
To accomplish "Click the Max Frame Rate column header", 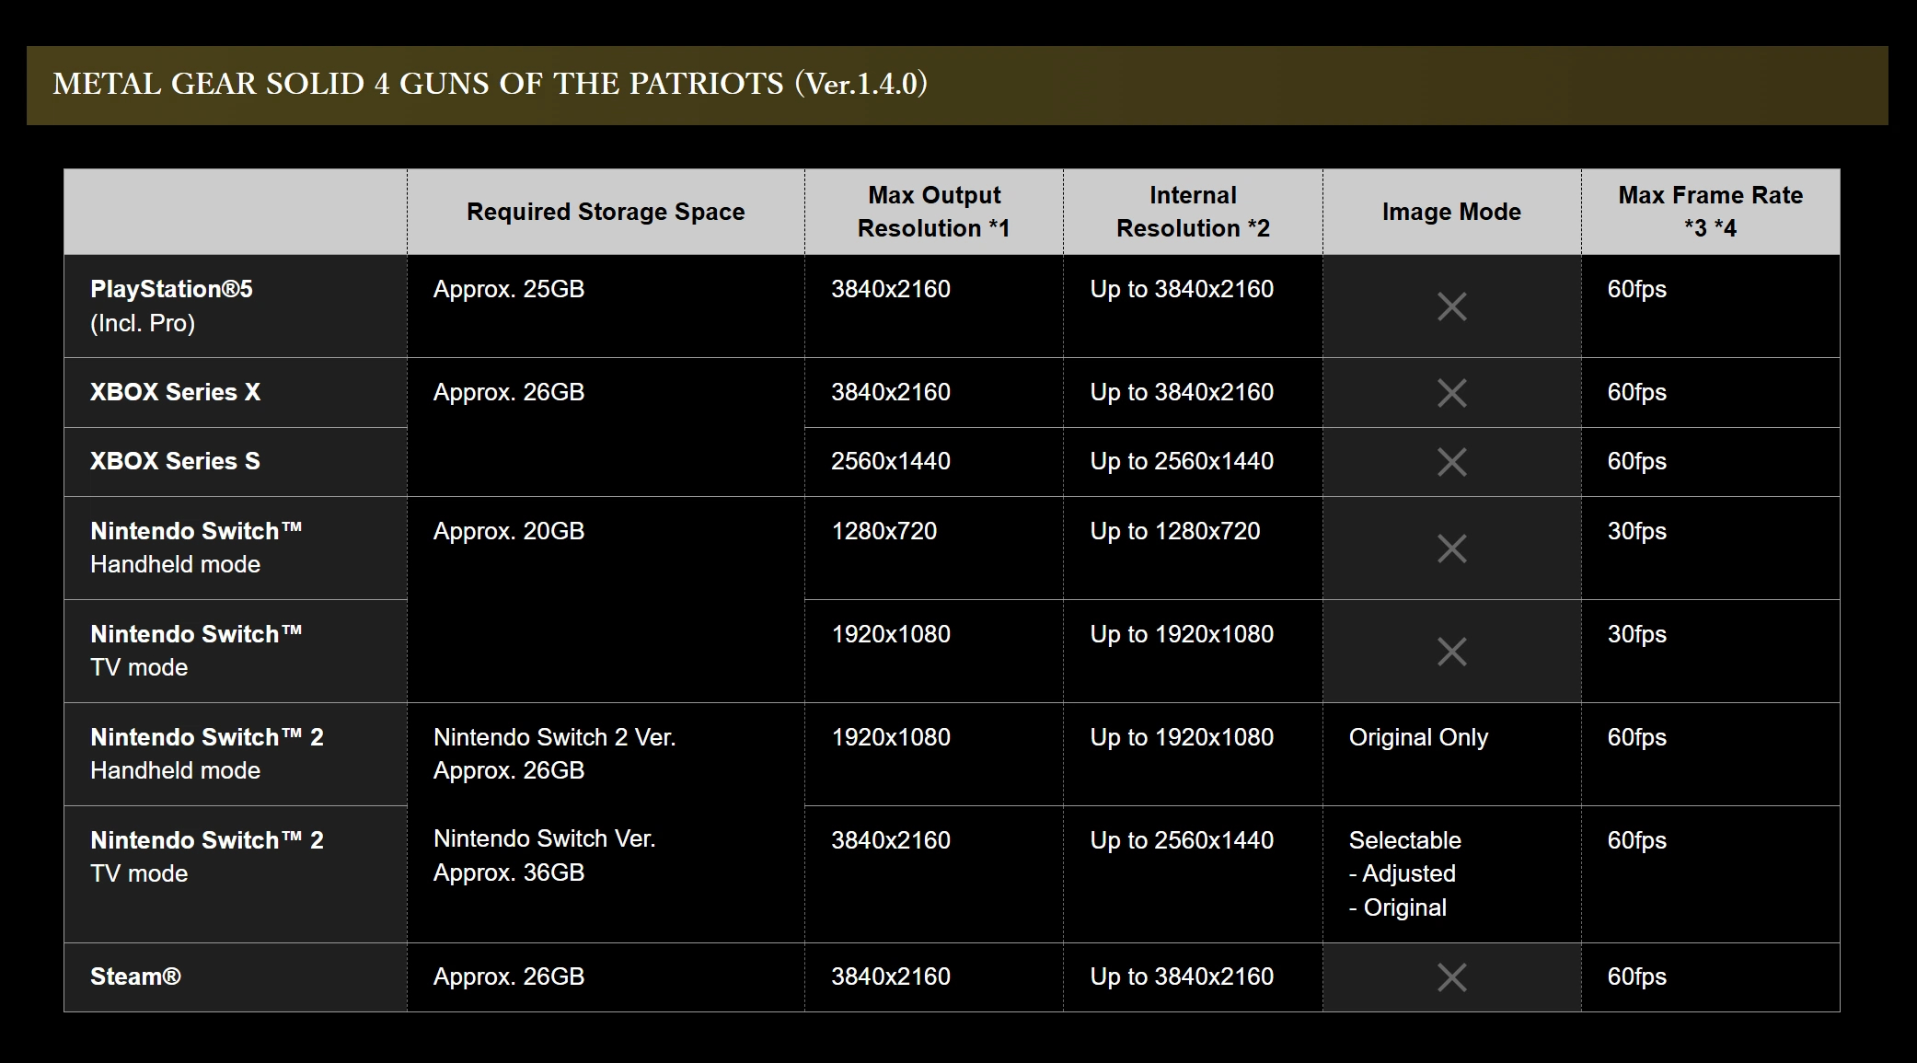I will (x=1711, y=212).
